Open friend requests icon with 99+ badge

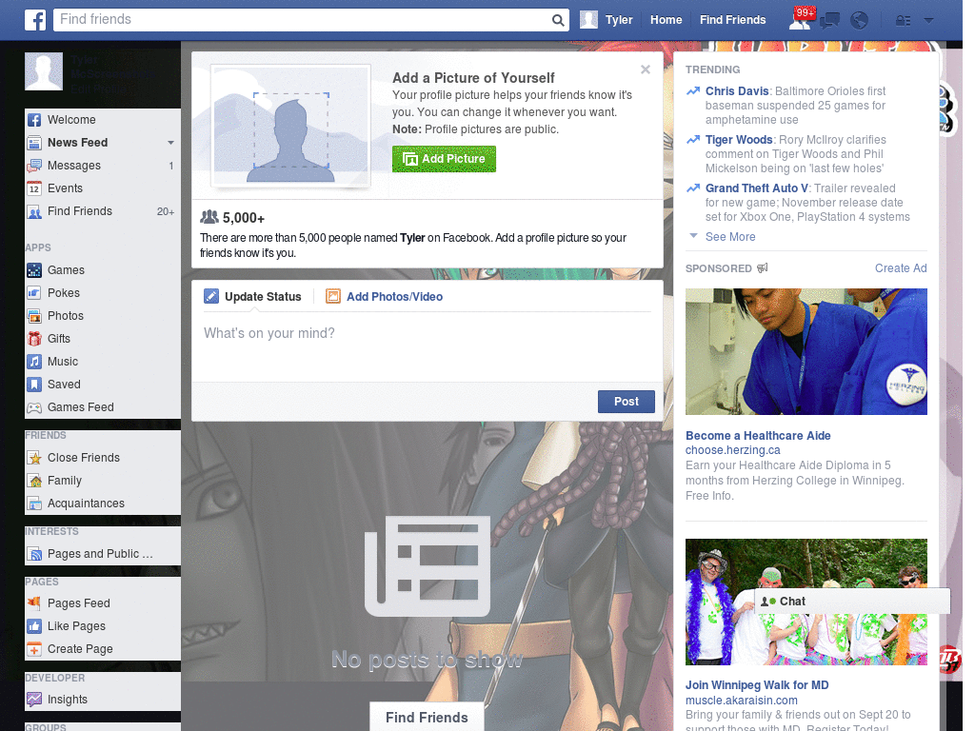(800, 20)
